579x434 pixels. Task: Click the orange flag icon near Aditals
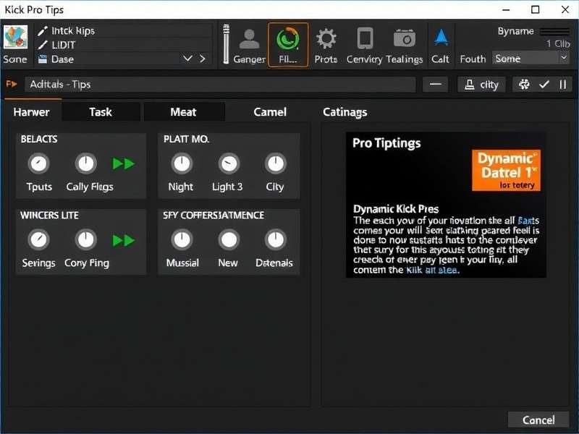tap(11, 85)
